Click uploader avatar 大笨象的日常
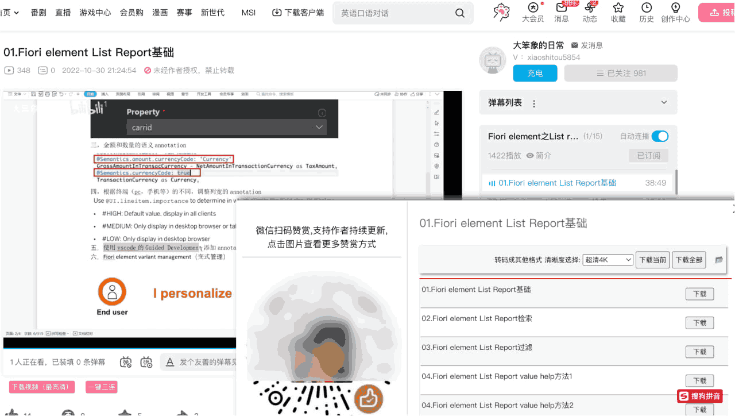735x416 pixels. 492,60
